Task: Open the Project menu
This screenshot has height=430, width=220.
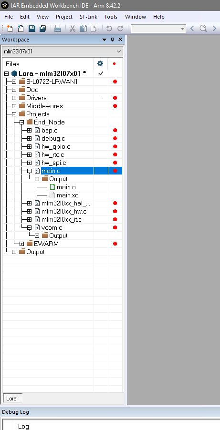Action: (x=64, y=17)
